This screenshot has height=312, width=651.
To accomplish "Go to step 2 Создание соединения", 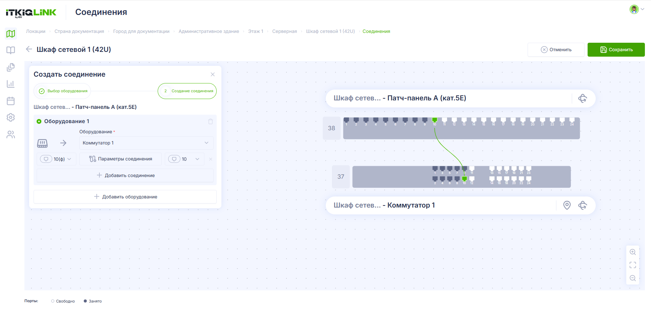I will pos(187,91).
